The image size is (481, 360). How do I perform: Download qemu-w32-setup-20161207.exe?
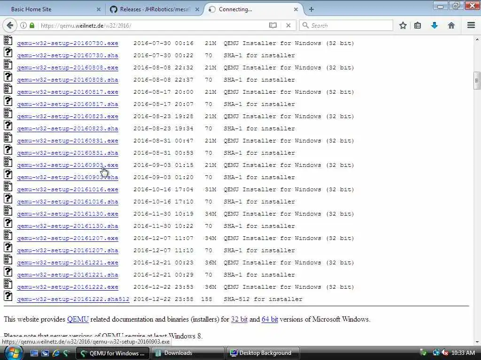tap(68, 238)
